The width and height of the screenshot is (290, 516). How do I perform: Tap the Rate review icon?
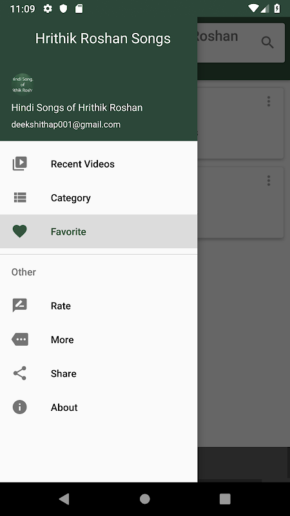coord(20,305)
